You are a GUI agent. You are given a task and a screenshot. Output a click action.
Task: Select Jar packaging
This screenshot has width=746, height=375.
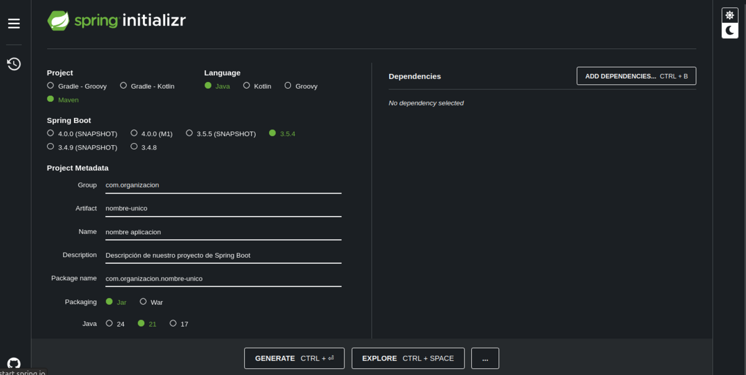pos(116,302)
